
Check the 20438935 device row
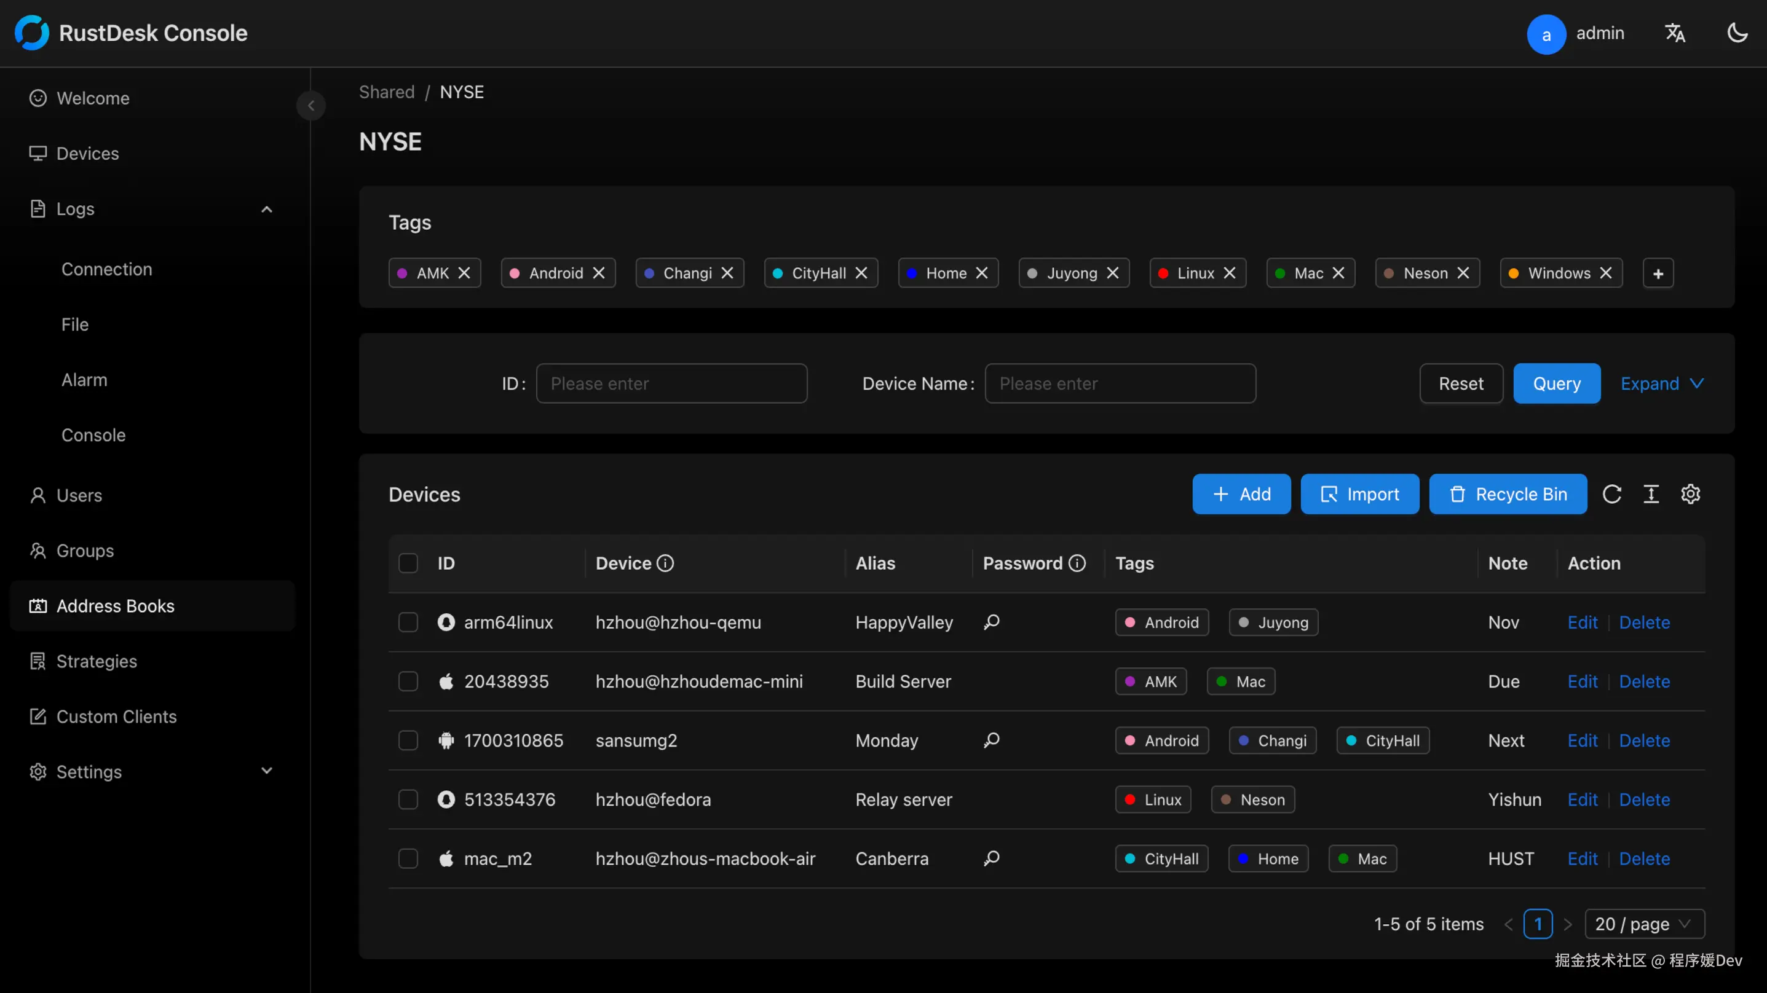[408, 681]
